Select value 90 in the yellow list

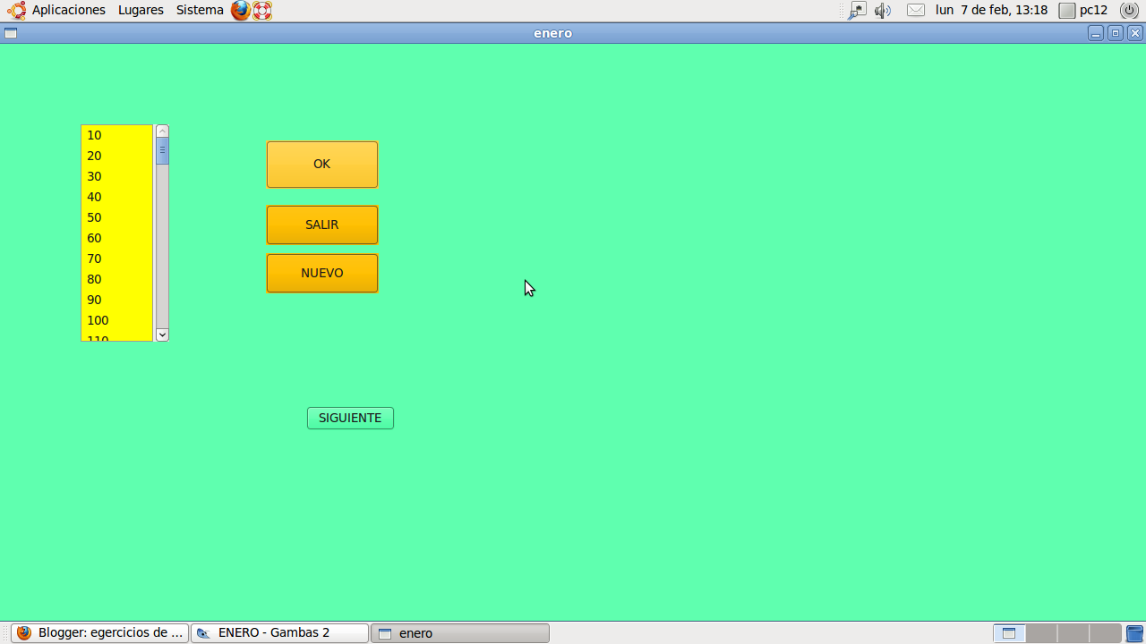(116, 300)
